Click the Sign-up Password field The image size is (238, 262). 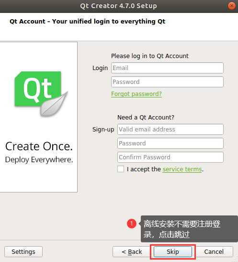[x=170, y=143]
